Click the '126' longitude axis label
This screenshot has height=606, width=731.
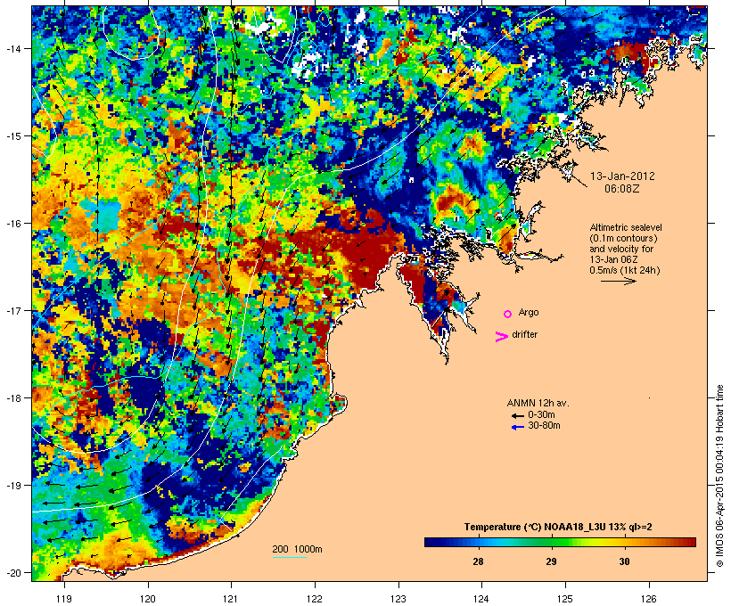(649, 599)
